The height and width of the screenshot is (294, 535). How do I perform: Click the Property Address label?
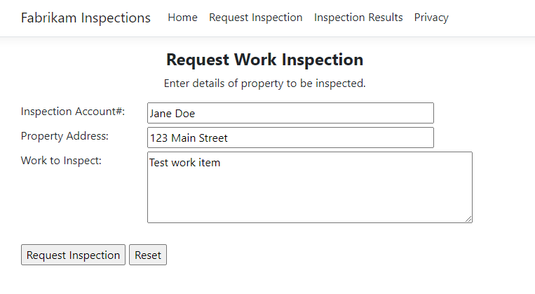(x=65, y=136)
